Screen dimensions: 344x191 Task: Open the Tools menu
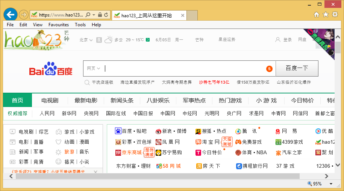pyautogui.click(x=80, y=25)
